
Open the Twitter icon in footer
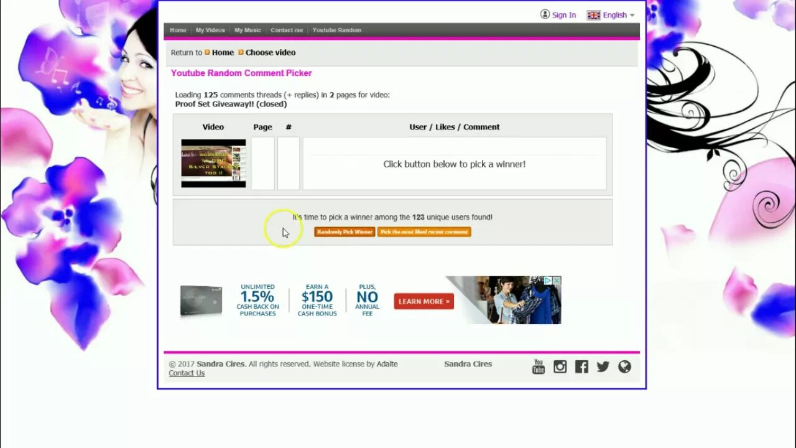[x=603, y=366]
